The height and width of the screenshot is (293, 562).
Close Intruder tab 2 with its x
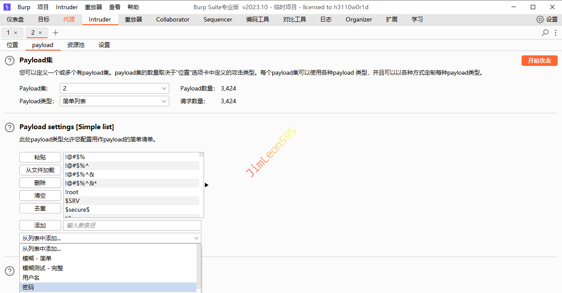(40, 33)
